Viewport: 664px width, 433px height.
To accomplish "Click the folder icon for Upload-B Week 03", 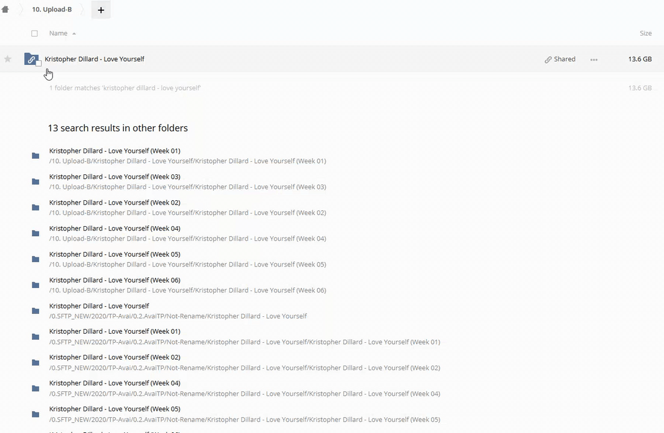I will click(36, 182).
